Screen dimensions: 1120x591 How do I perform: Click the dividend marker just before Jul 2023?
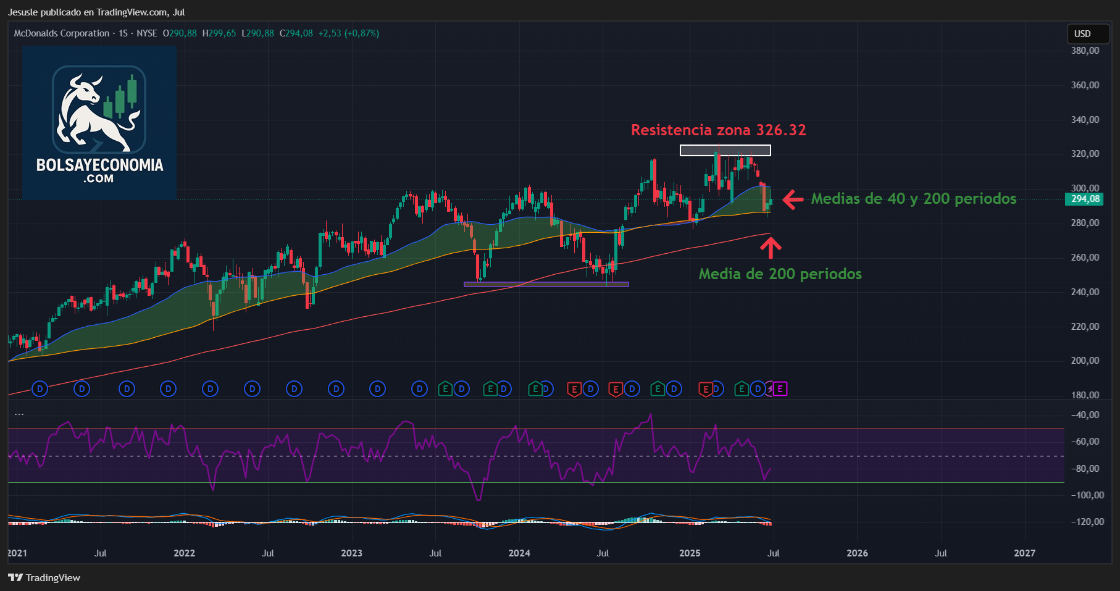tap(419, 389)
